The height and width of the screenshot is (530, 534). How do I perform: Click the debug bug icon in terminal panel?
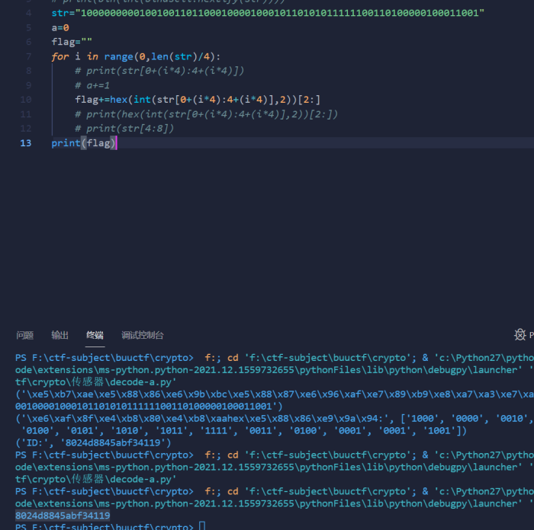pyautogui.click(x=520, y=335)
